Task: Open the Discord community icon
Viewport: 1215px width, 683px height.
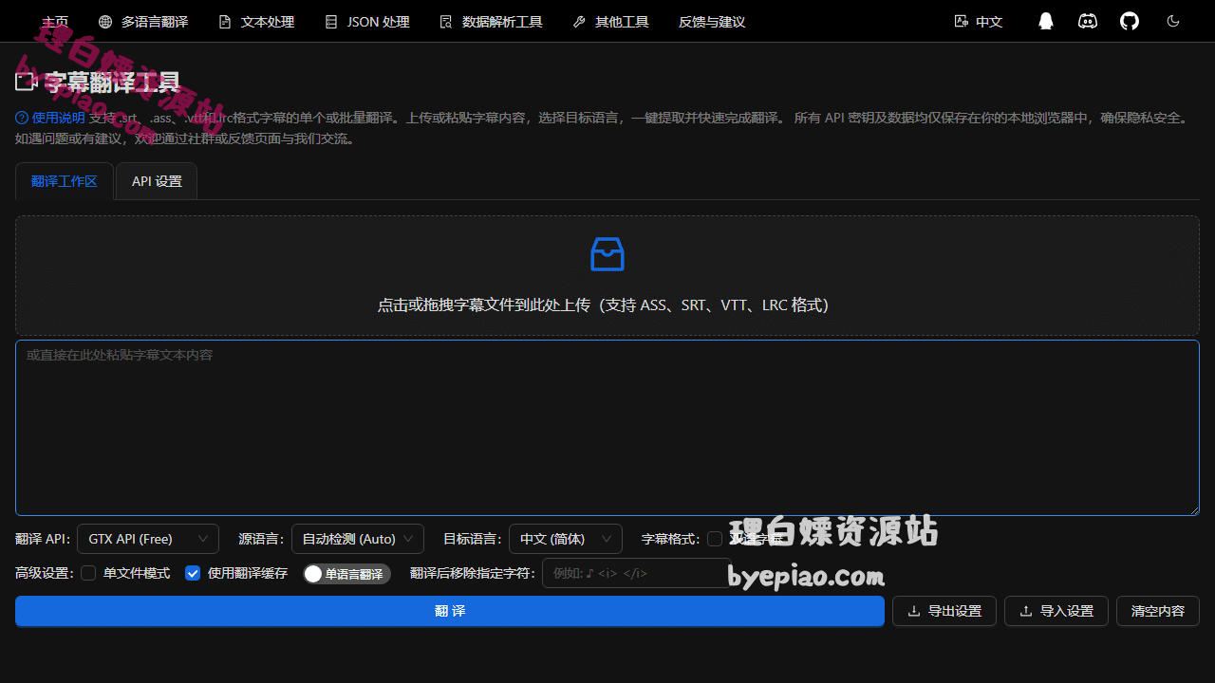Action: coord(1088,21)
